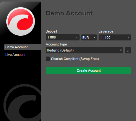Open the account type info button
The width and height of the screenshot is (136, 121).
pos(128,50)
